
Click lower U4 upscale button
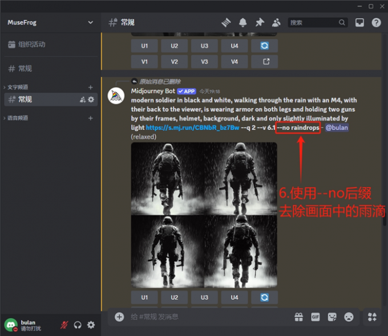tap(235, 297)
